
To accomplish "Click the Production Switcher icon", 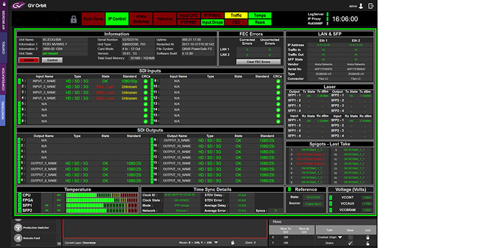I will [x=17, y=226].
